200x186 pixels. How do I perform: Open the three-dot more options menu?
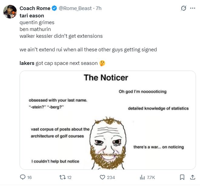[x=192, y=8]
